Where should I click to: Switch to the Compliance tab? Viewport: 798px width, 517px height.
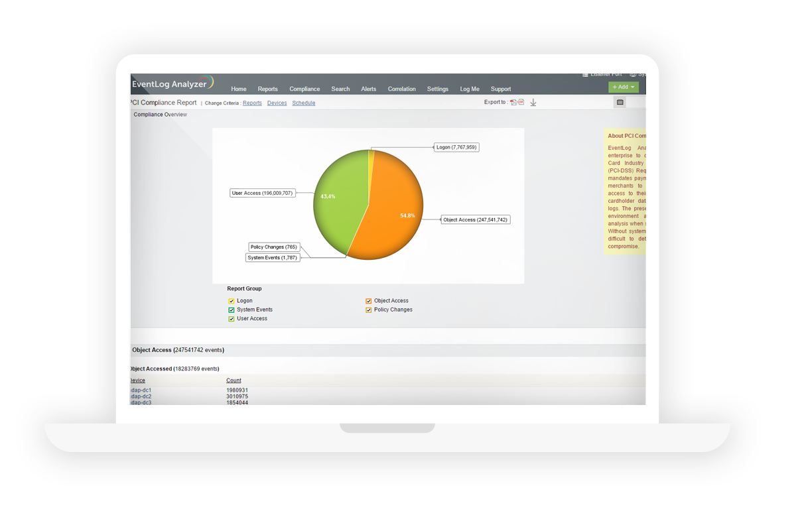coord(304,89)
